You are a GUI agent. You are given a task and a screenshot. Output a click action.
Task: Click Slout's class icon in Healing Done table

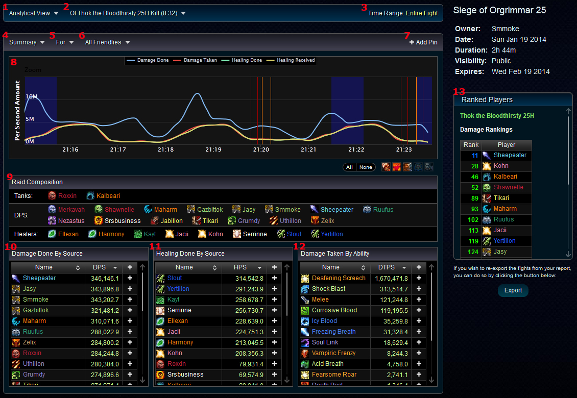point(160,278)
